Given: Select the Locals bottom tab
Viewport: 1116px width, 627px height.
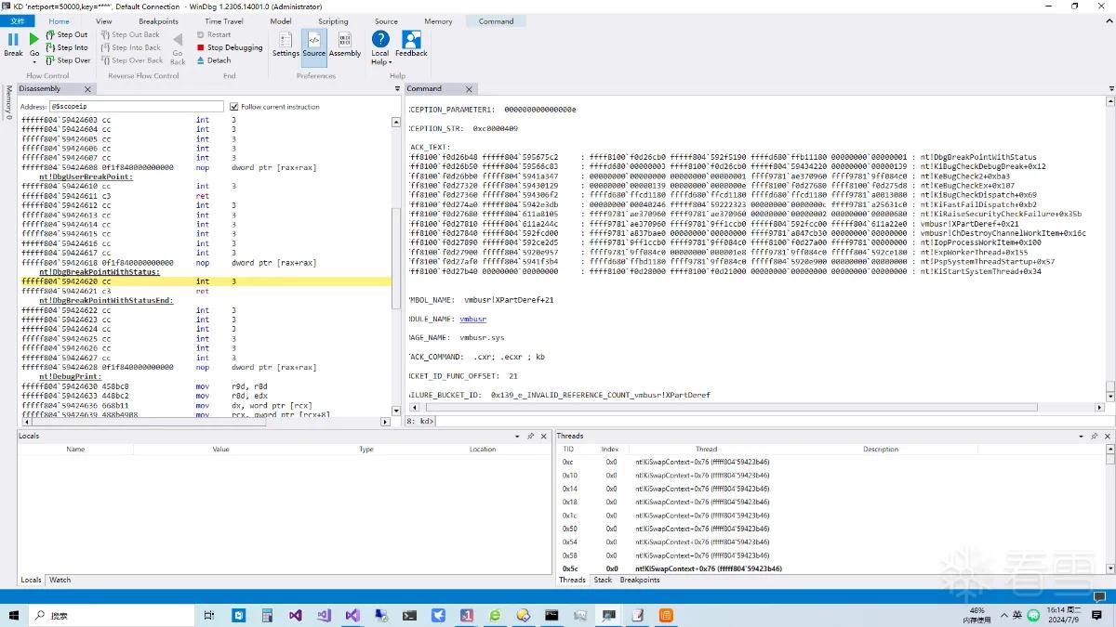Looking at the screenshot, I should [31, 580].
